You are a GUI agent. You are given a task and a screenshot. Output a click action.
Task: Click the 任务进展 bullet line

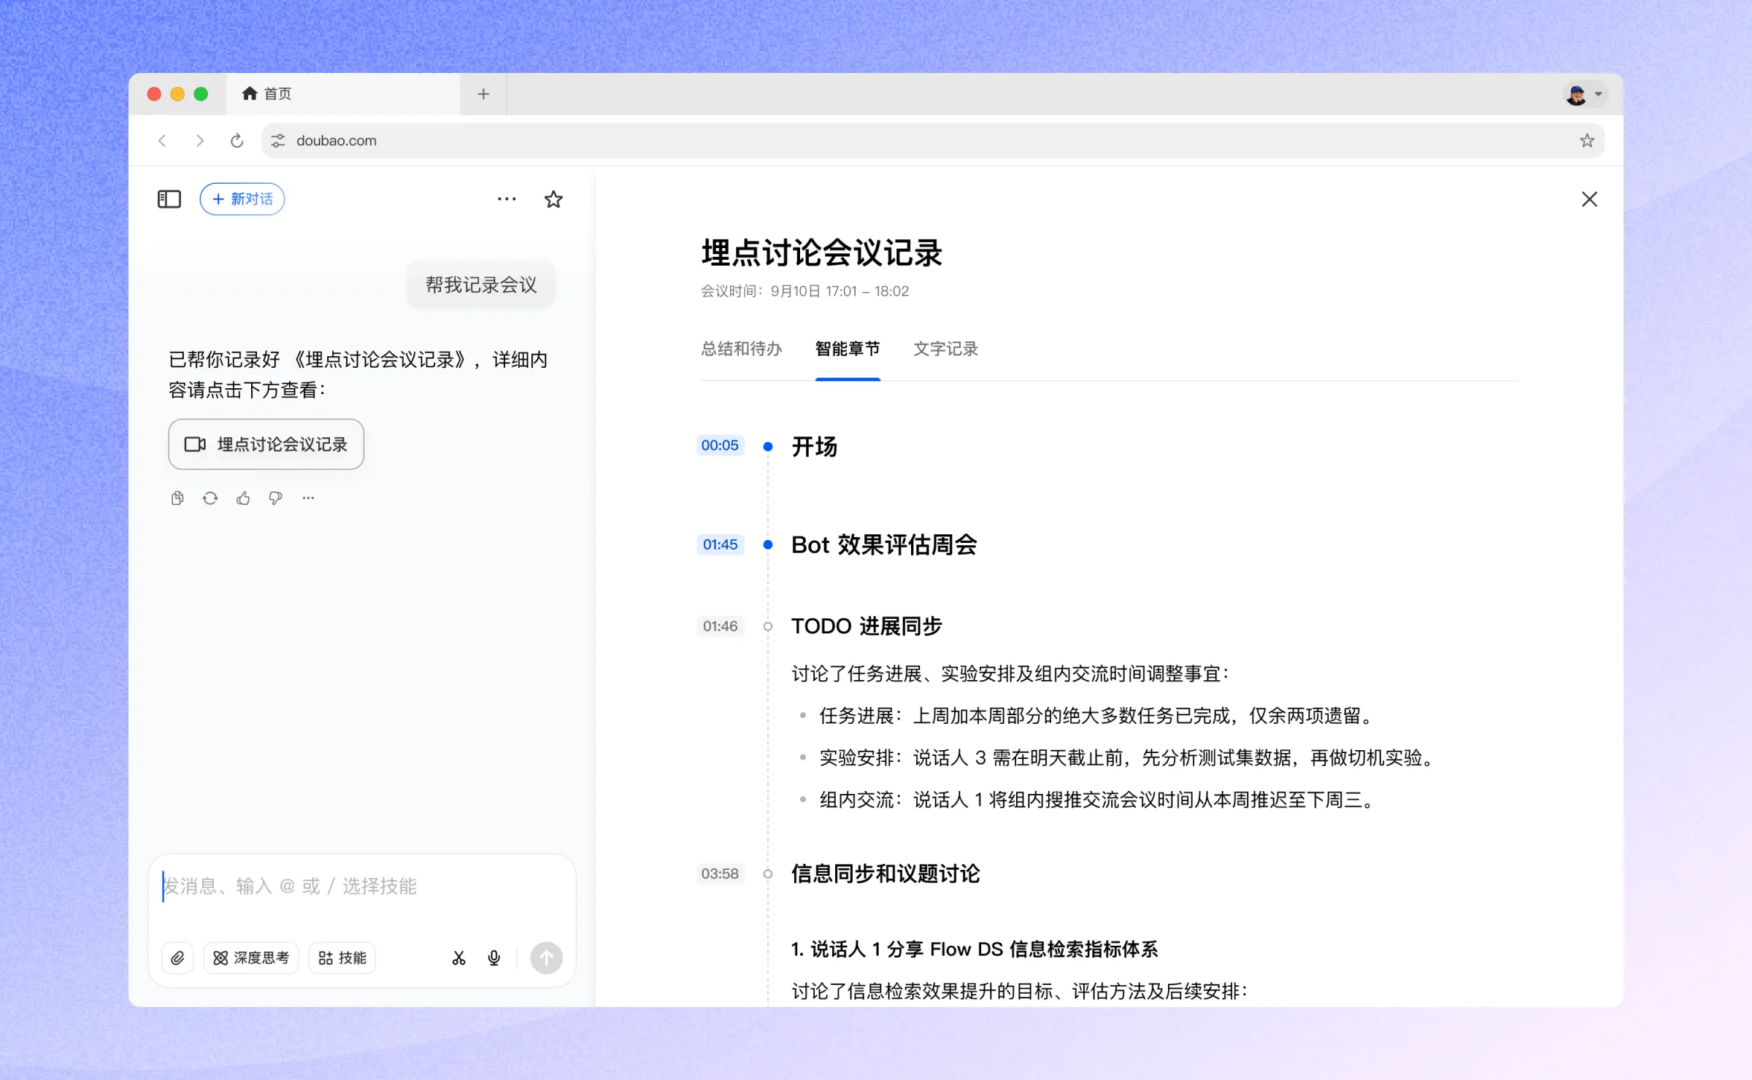click(x=1096, y=716)
